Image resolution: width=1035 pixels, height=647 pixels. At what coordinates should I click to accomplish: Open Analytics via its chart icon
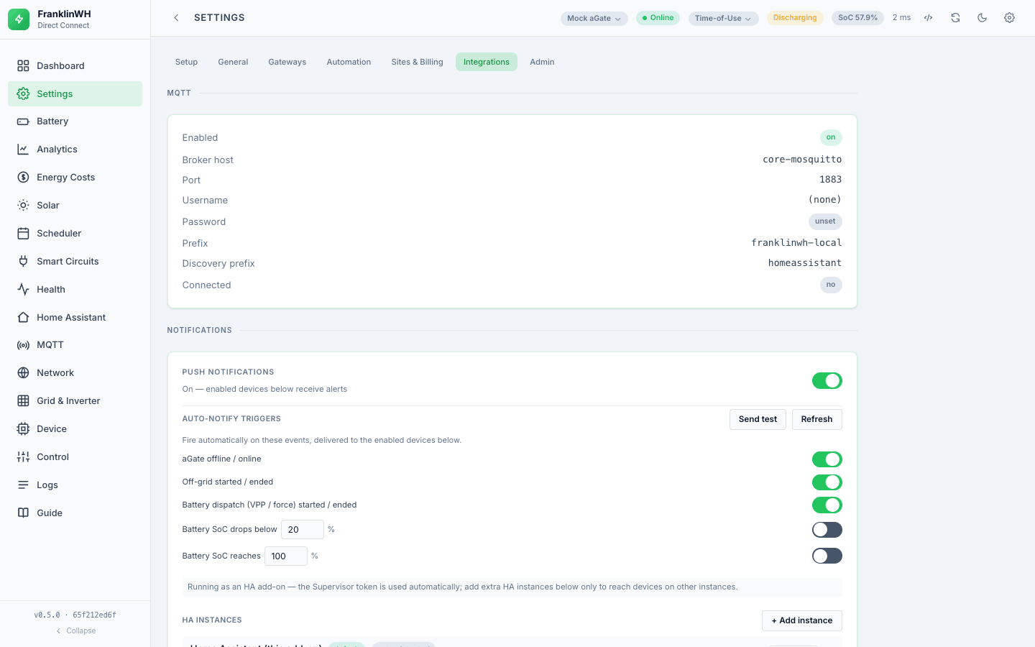click(x=23, y=150)
